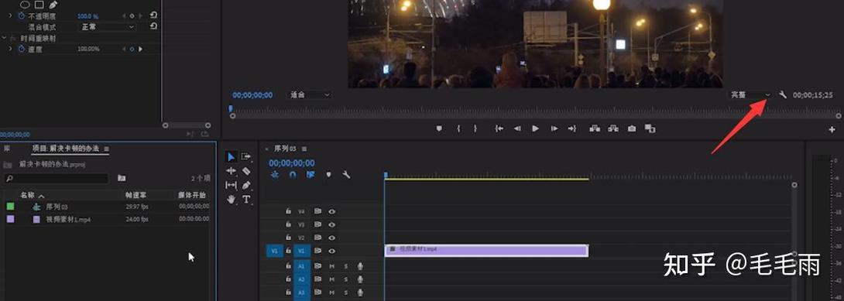Toggle stopwatch animation for 速度
This screenshot has height=301, width=844.
point(22,49)
